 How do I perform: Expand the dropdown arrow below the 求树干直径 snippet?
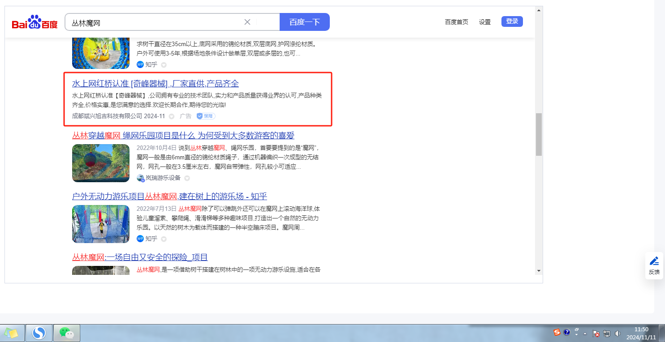point(164,65)
